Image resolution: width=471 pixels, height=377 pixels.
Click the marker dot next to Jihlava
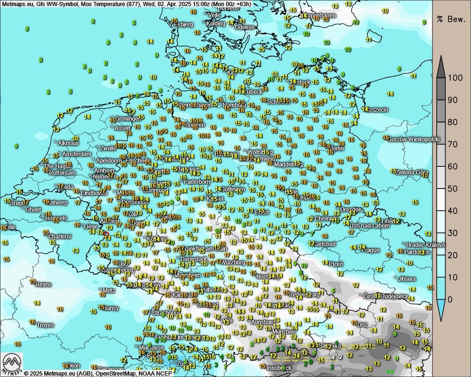click(395, 279)
